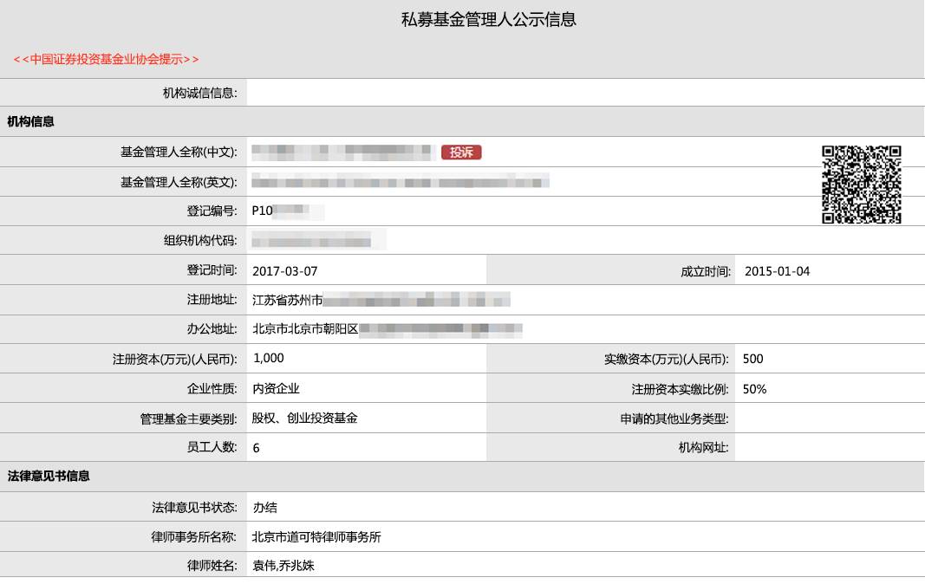Click the registered capital value 1,000
This screenshot has width=925, height=584.
click(x=268, y=358)
